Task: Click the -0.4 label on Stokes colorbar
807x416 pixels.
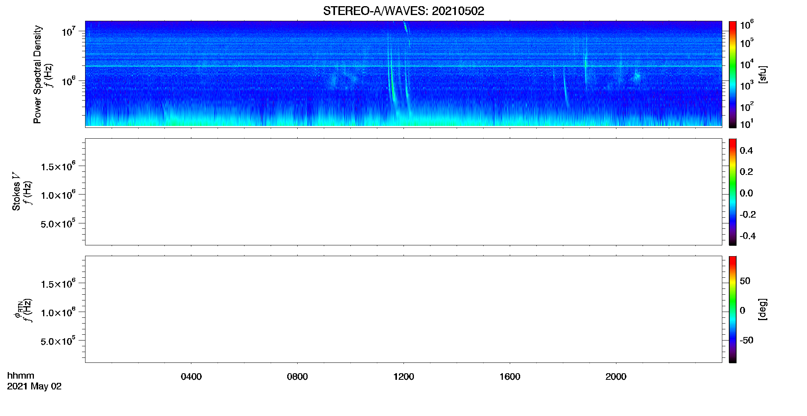Action: click(x=748, y=236)
